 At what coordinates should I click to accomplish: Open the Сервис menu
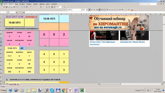pyautogui.click(x=36, y=4)
